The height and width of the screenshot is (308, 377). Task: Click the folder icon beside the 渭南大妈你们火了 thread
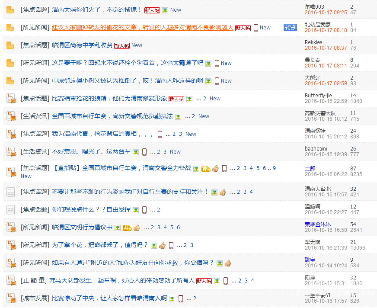10,10
